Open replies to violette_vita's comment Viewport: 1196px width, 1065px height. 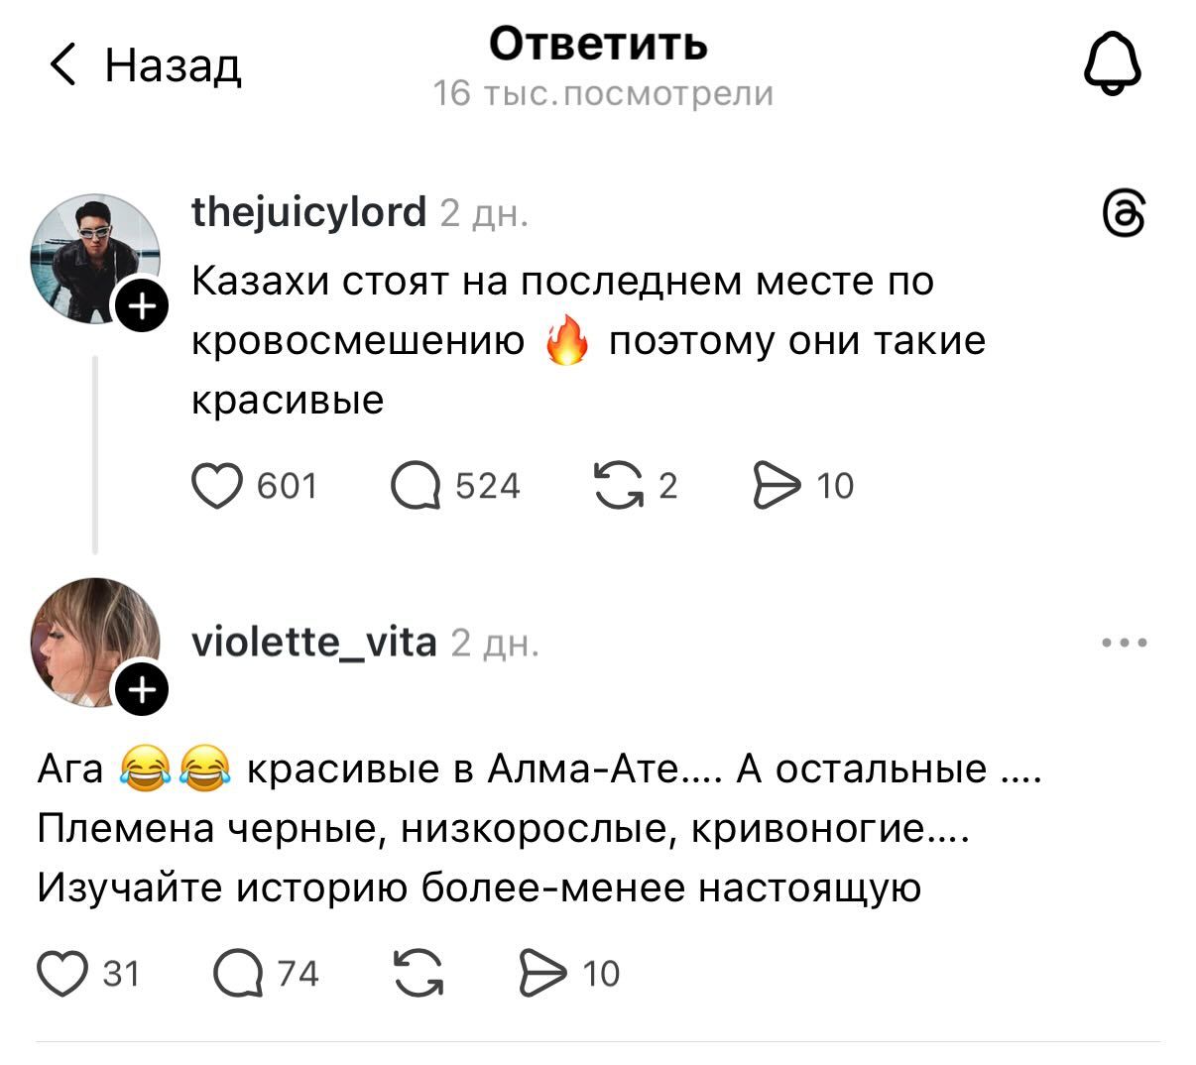click(239, 973)
